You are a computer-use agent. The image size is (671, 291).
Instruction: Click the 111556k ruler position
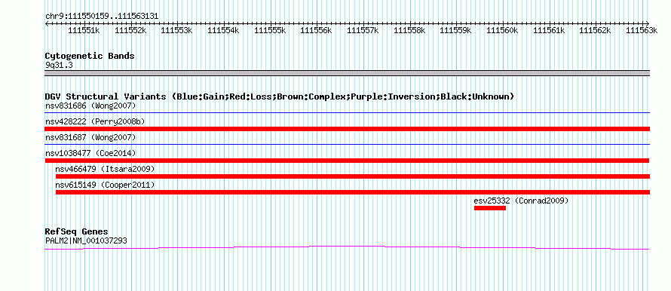point(316,30)
